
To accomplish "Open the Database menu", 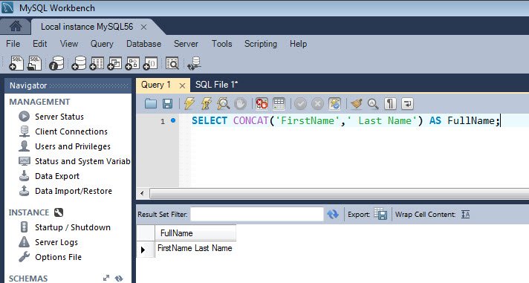I will click(x=143, y=44).
